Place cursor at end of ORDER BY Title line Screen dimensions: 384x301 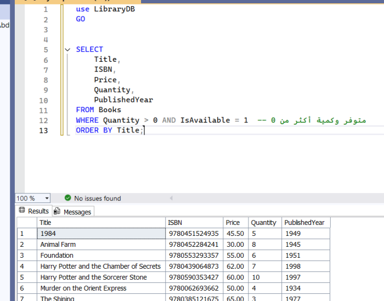click(x=144, y=130)
